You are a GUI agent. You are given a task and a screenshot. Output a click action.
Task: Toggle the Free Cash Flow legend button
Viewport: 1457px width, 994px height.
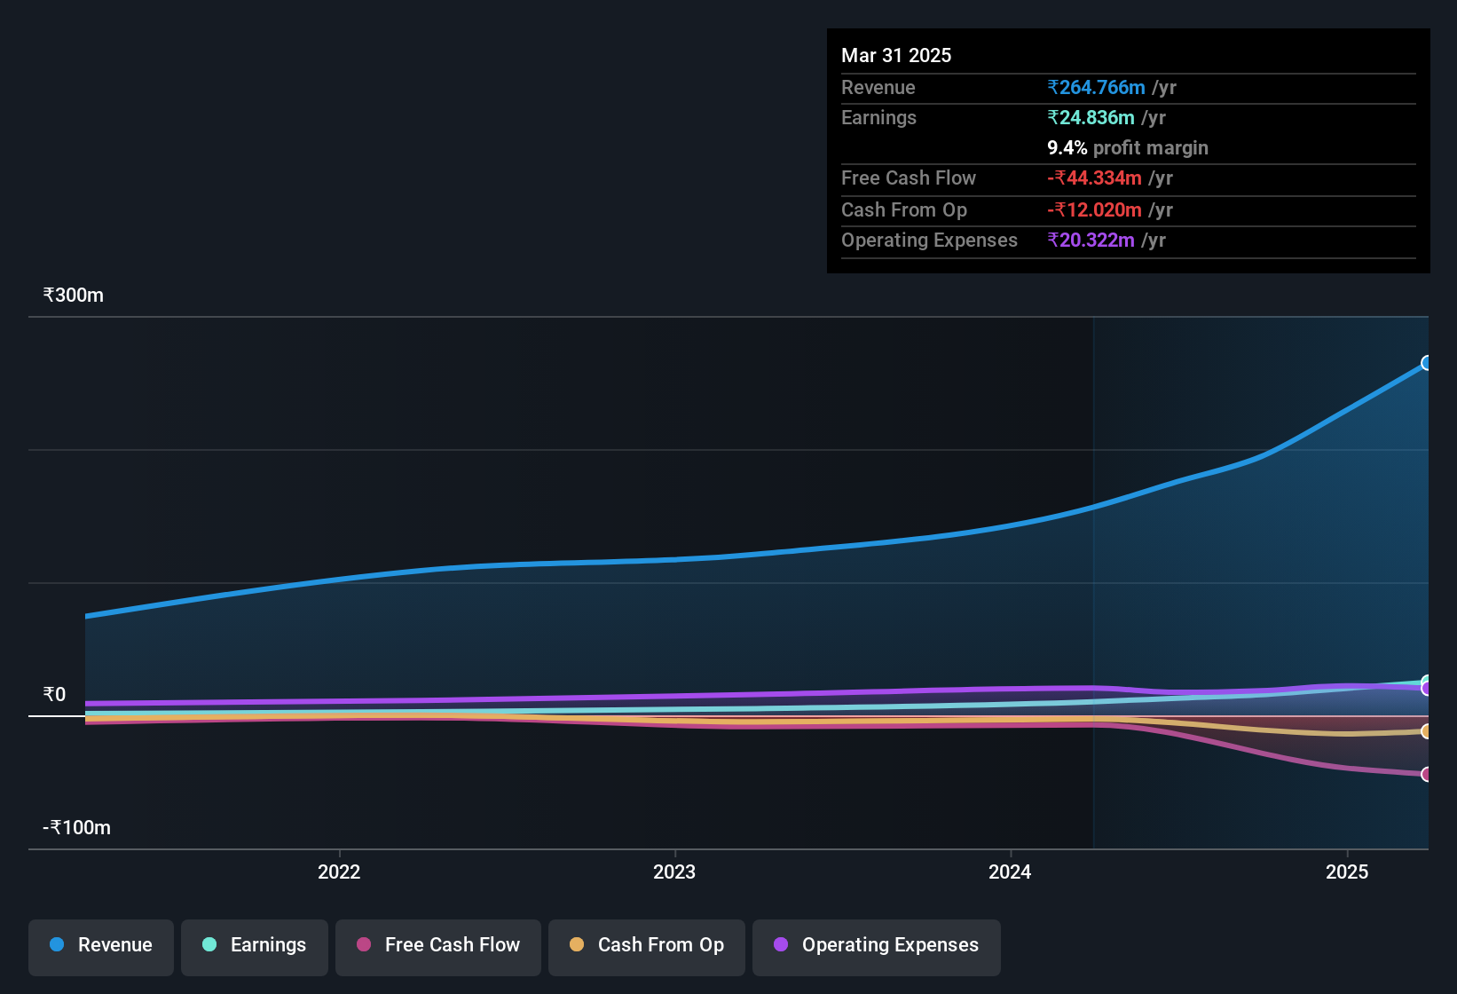click(438, 947)
